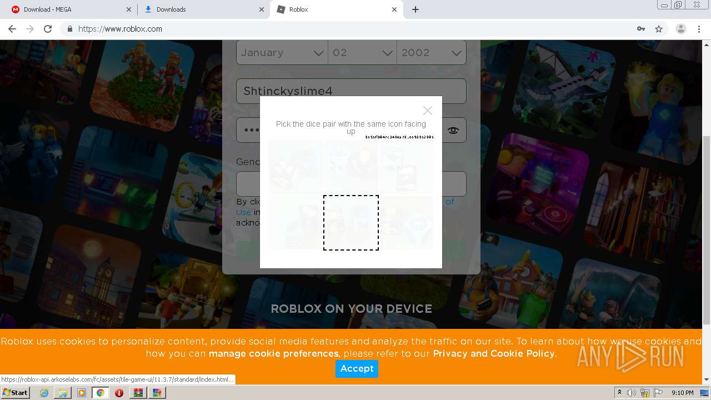Open manage cookie preferences link
Viewport: 711px width, 400px height.
[273, 353]
